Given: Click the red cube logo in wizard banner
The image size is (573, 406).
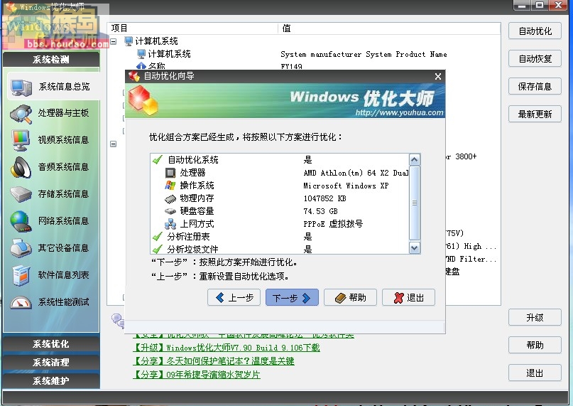Looking at the screenshot, I should click(x=143, y=100).
